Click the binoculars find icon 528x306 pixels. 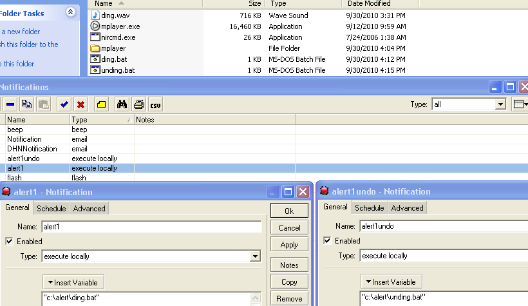tap(122, 104)
